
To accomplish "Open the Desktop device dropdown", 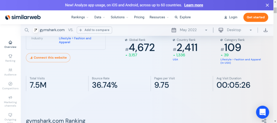I will tap(239, 30).
